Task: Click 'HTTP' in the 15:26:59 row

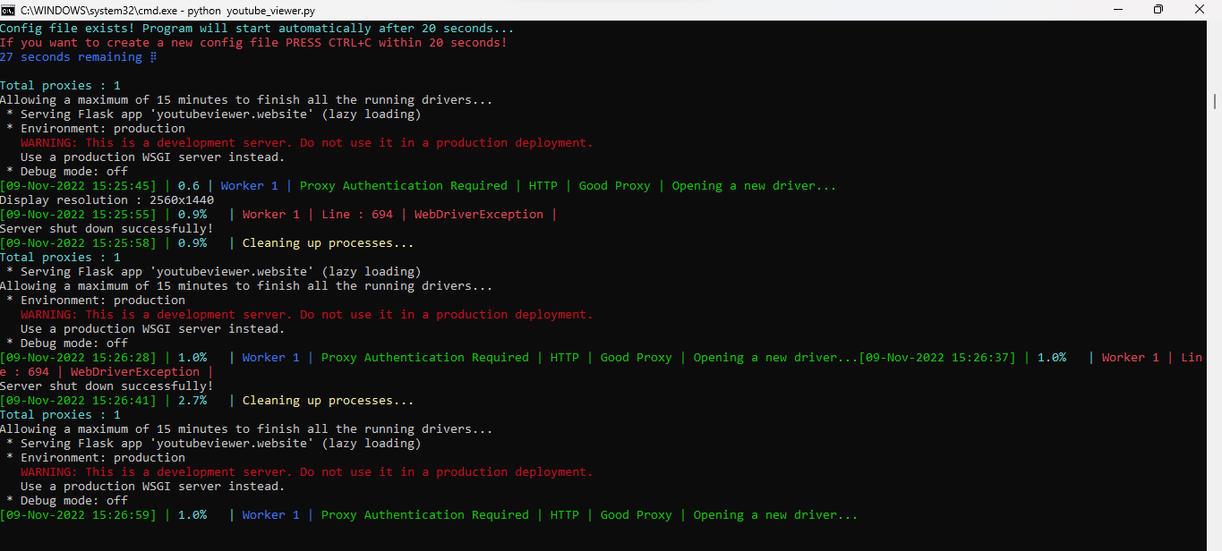Action: pos(565,515)
